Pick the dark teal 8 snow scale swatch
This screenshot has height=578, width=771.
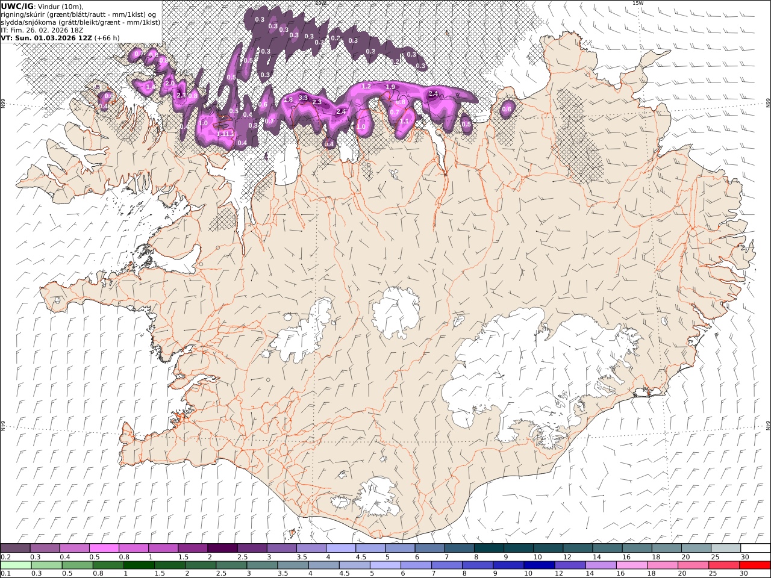(x=489, y=548)
